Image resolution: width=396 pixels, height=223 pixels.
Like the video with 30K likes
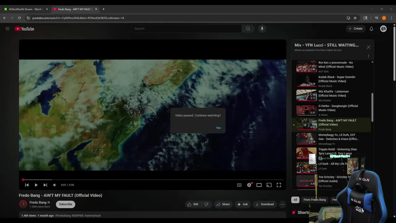tap(193, 204)
